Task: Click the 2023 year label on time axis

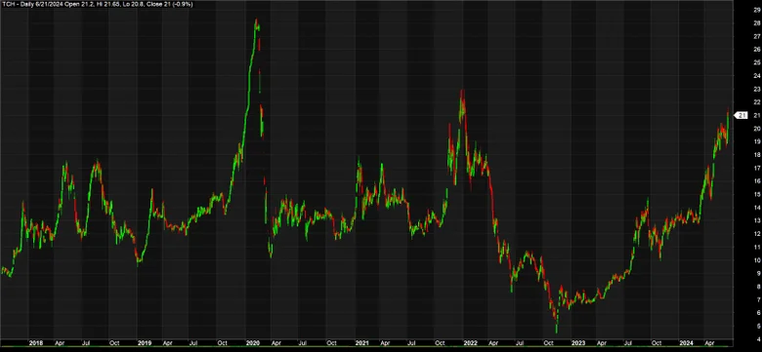Action: (x=577, y=343)
